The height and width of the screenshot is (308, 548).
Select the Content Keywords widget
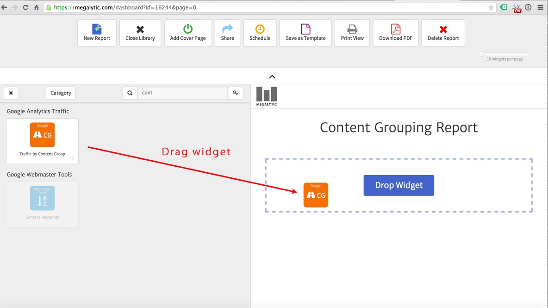click(x=42, y=204)
